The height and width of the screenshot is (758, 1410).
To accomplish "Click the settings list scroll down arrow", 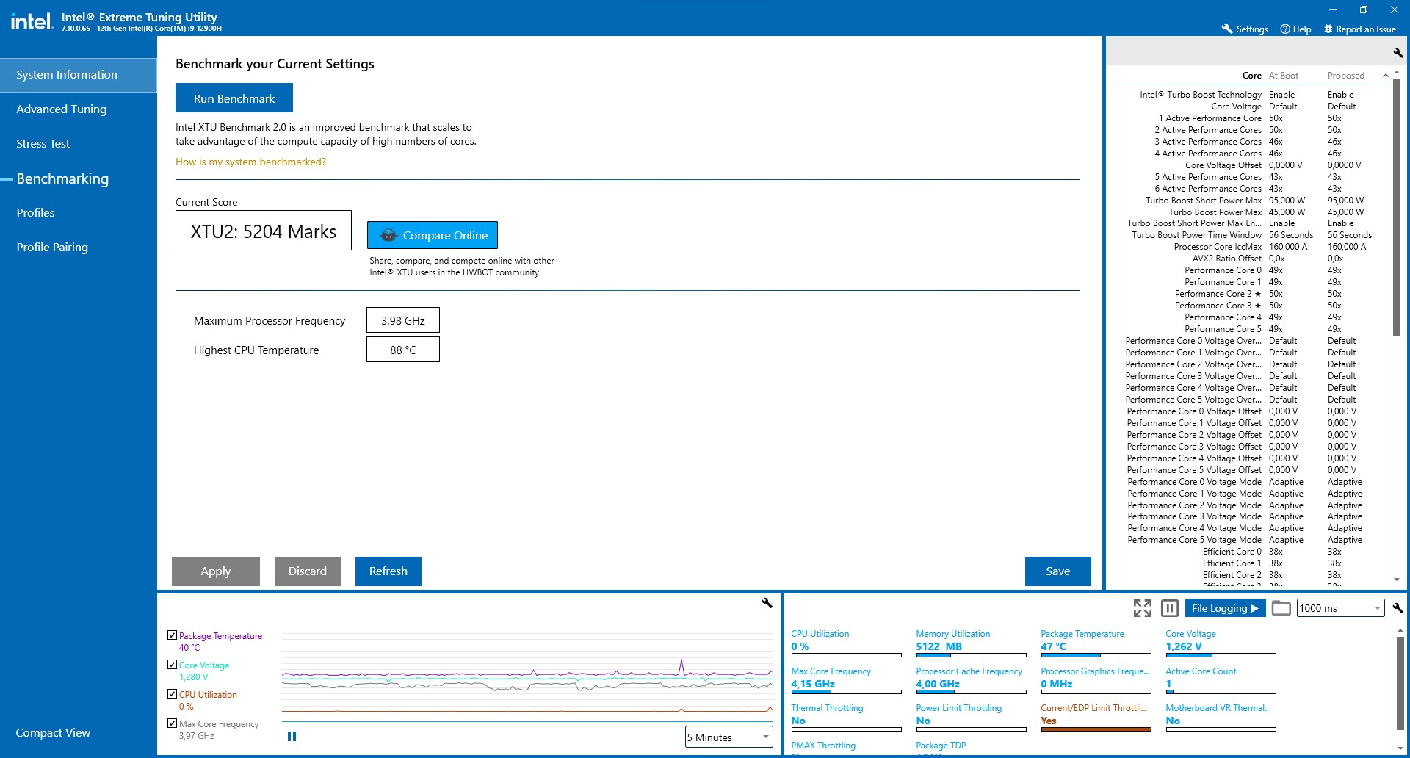I will click(1397, 580).
